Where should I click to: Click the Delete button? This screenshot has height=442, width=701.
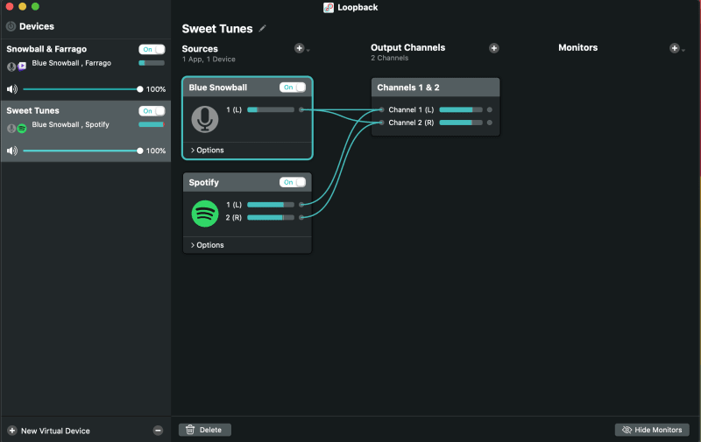(x=205, y=430)
